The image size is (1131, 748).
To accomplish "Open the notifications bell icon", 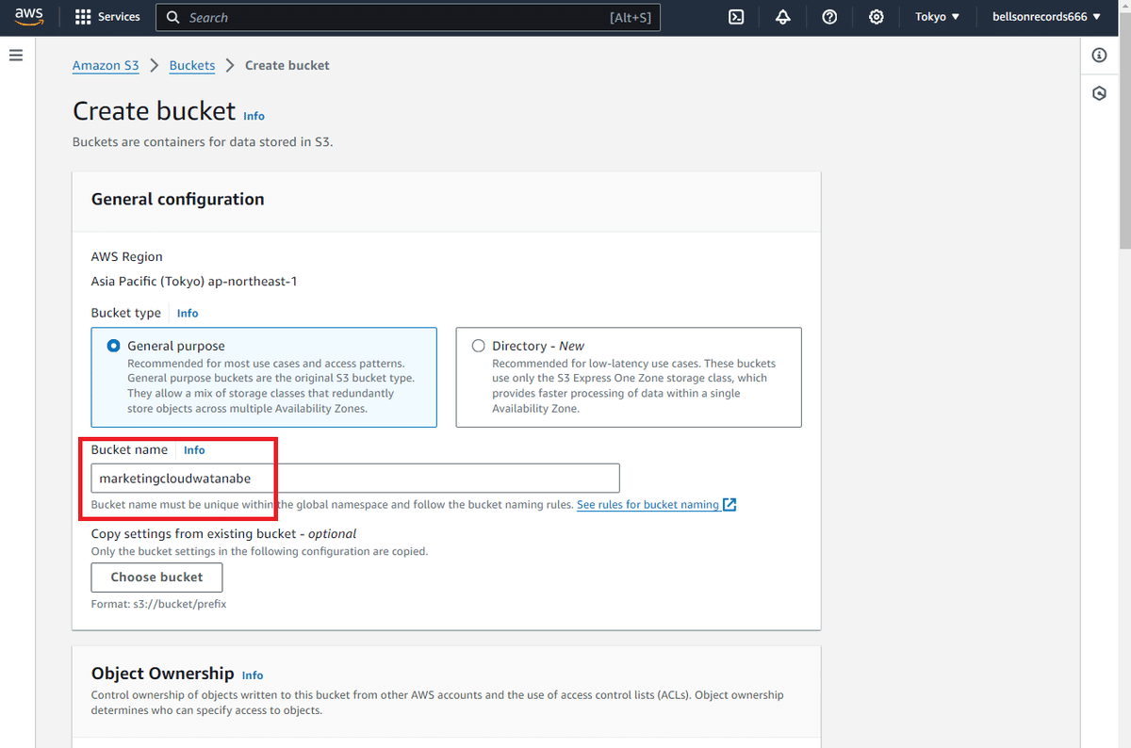I will pos(783,17).
